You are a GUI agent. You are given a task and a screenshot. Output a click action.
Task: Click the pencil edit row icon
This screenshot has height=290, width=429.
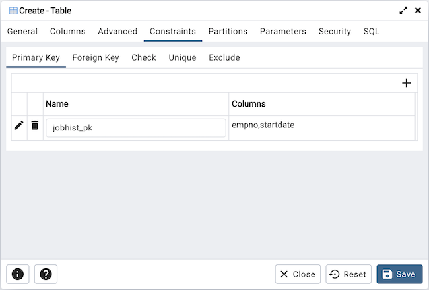coord(18,125)
